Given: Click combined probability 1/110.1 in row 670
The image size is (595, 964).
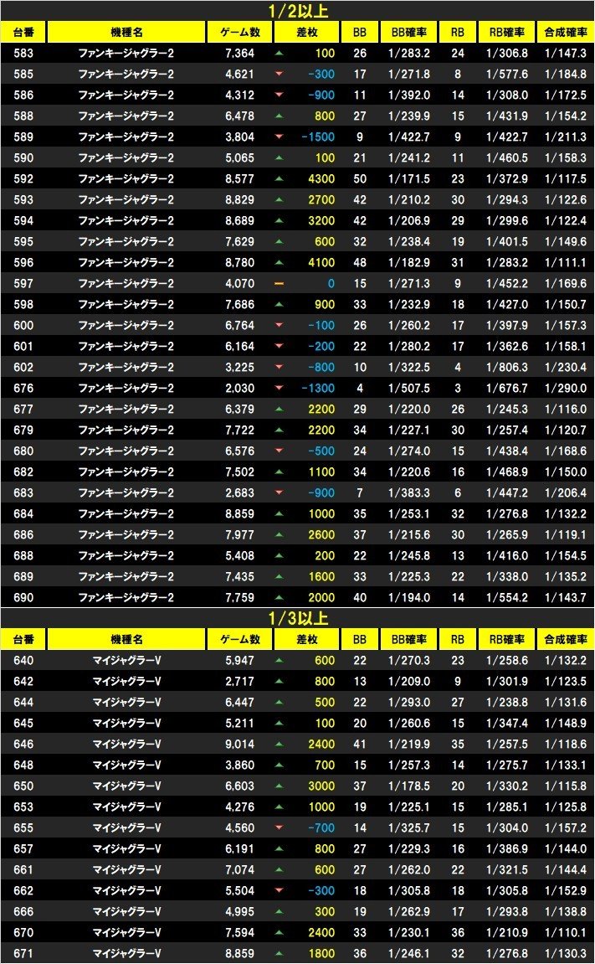Looking at the screenshot, I should 566,932.
